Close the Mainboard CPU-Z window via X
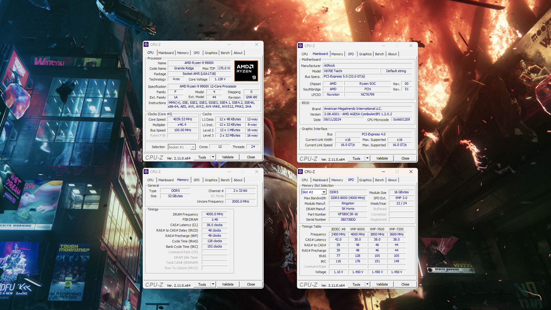The height and width of the screenshot is (310, 551). [411, 46]
